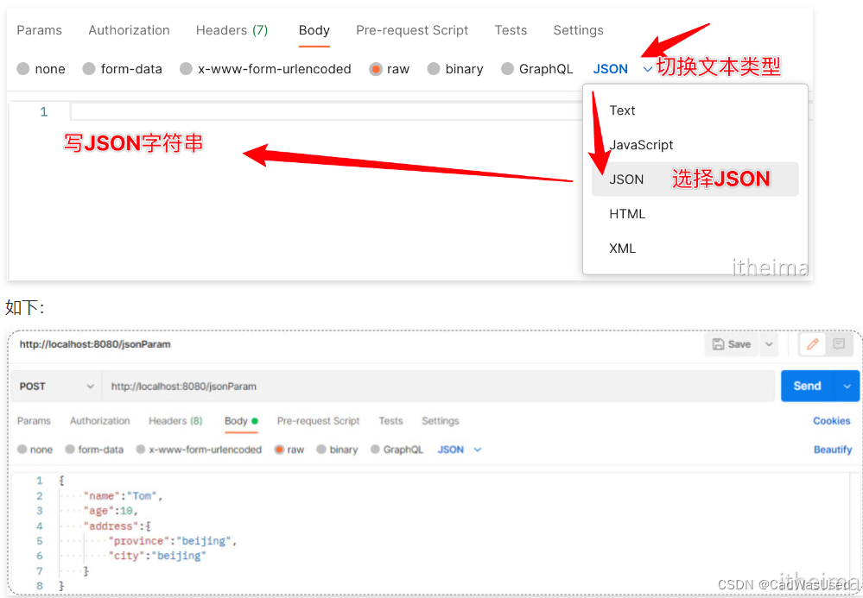Image resolution: width=863 pixels, height=598 pixels.
Task: Select x-www-form-urlencoded radio in upper panel
Action: click(186, 69)
